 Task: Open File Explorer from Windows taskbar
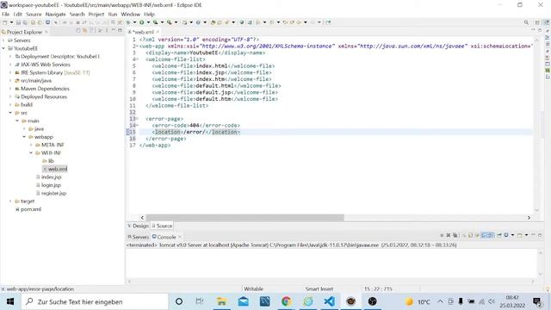(x=222, y=301)
